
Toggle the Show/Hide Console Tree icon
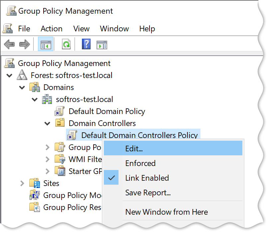pos(46,44)
